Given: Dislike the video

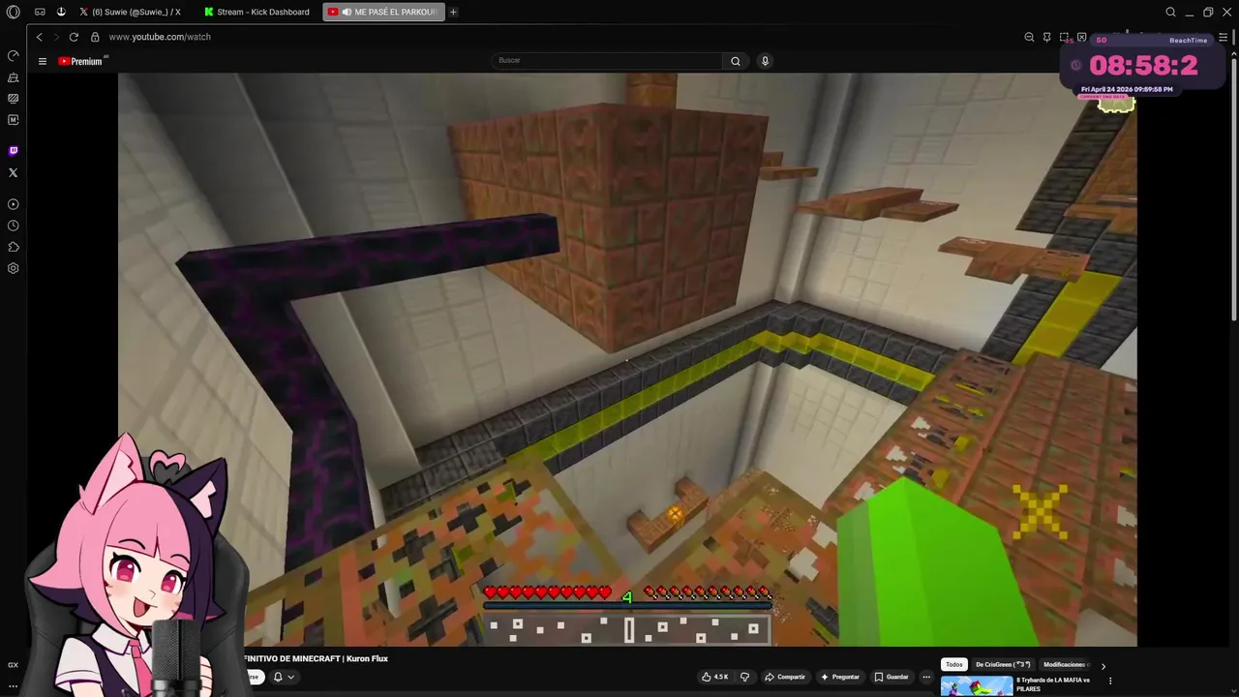Looking at the screenshot, I should pyautogui.click(x=744, y=677).
